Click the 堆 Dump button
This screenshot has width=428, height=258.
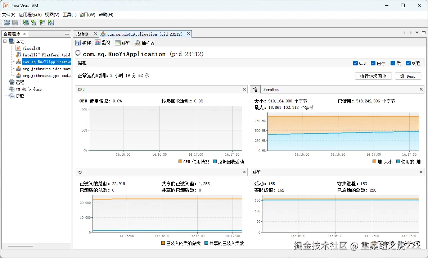click(408, 76)
